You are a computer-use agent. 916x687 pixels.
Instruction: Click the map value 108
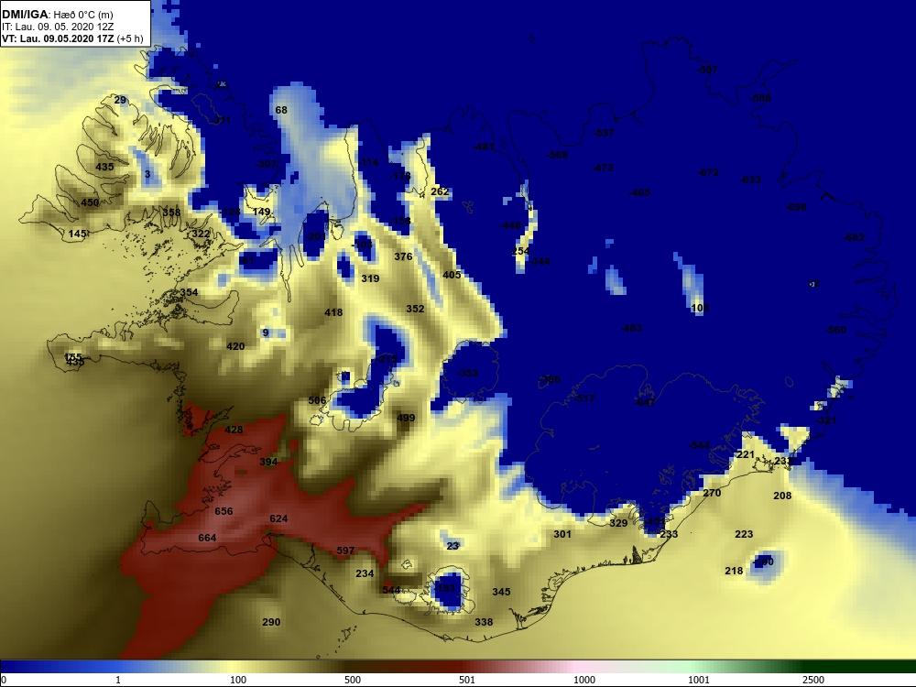pos(699,308)
